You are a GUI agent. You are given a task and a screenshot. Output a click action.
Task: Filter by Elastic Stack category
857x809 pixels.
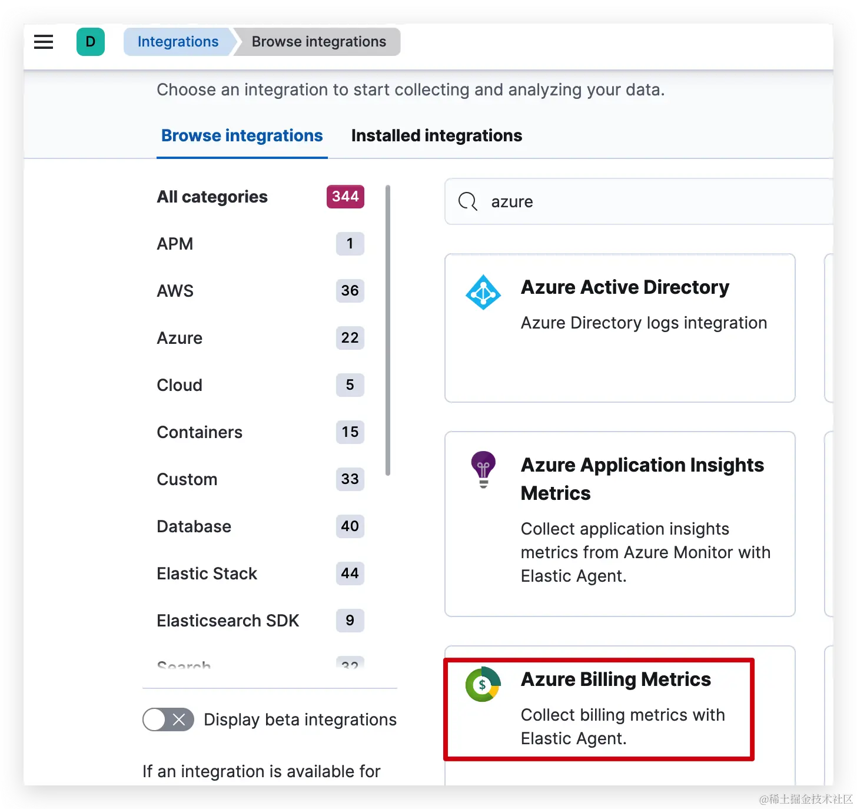(x=260, y=573)
